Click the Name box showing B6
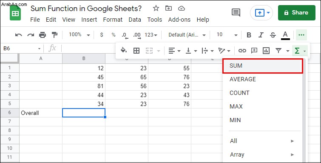This screenshot has width=321, height=163. pyautogui.click(x=22, y=49)
